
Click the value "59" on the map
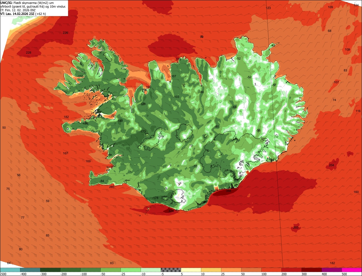(48, 201)
